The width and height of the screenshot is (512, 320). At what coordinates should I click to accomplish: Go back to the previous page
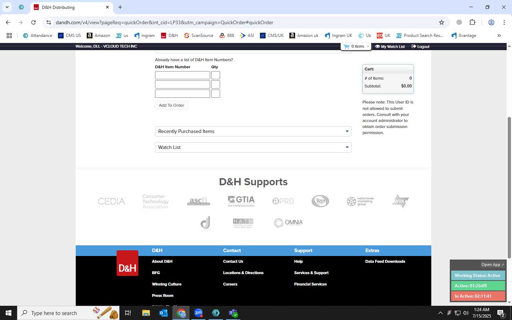[x=8, y=22]
